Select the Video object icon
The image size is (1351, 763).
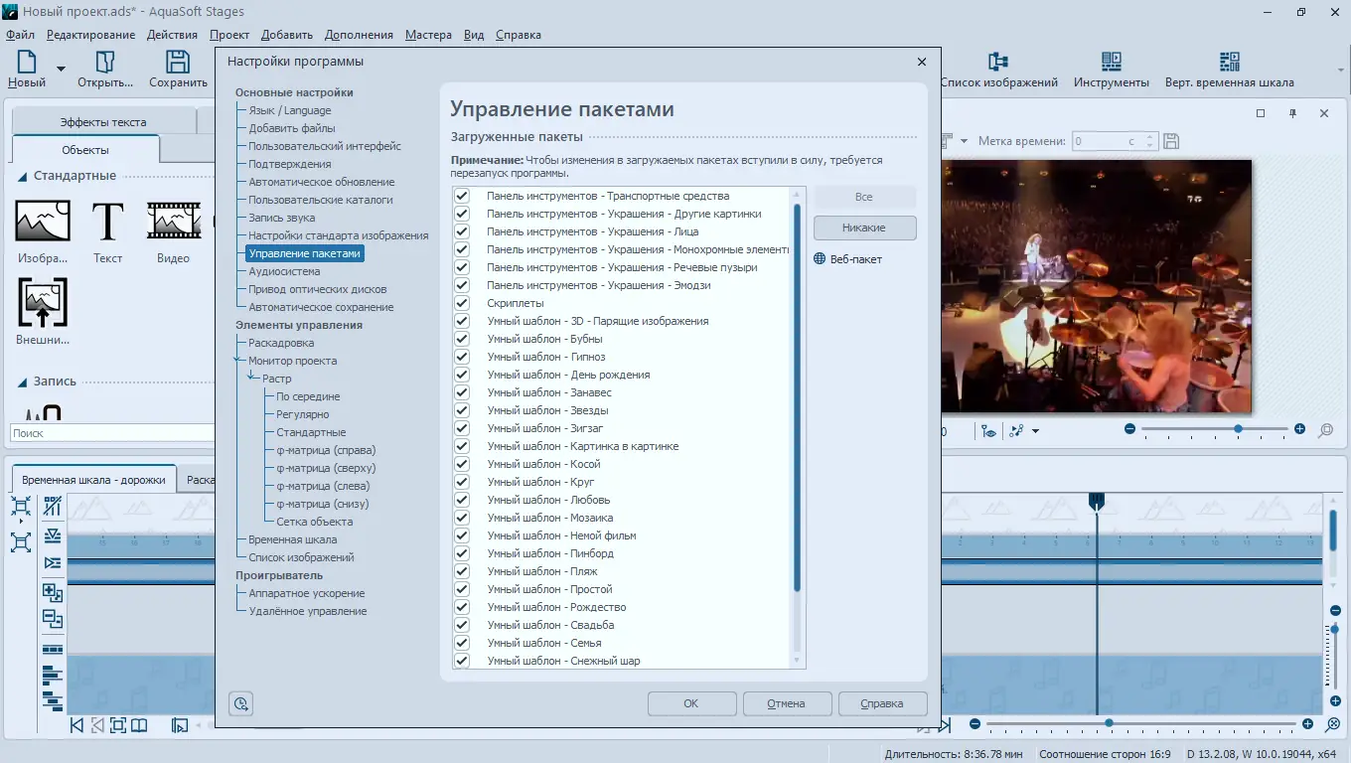point(174,220)
